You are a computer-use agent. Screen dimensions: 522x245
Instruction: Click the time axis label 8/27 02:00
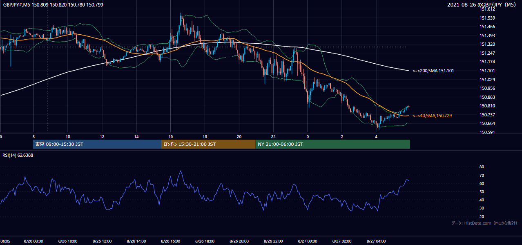[x=342, y=241]
